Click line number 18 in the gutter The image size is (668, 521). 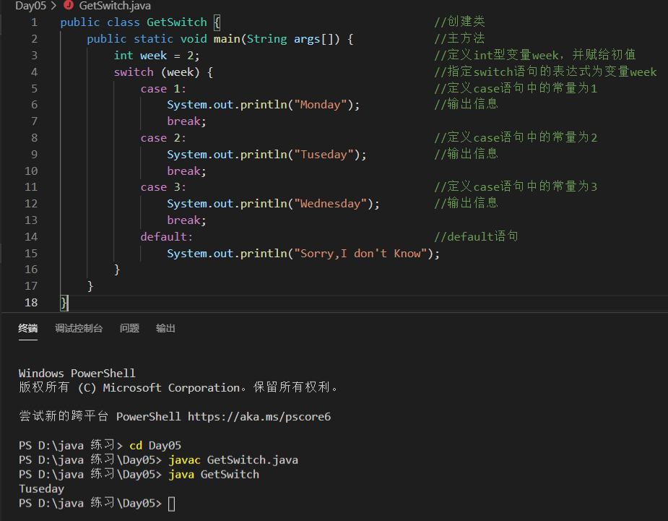(31, 302)
